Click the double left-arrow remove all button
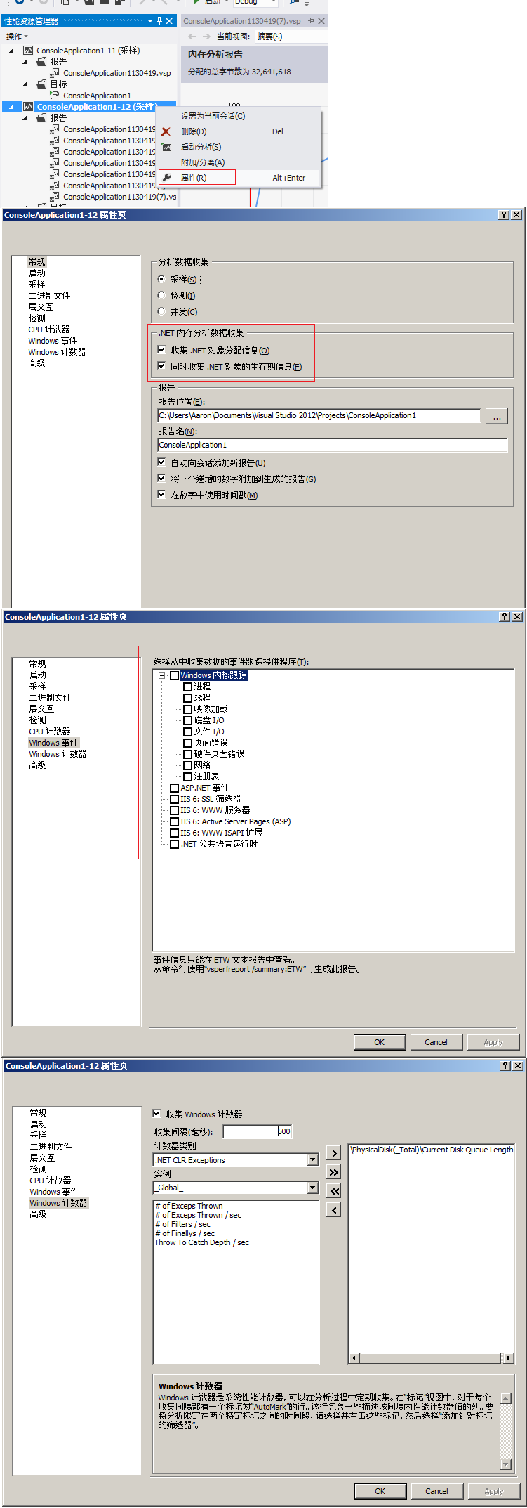The height and width of the screenshot is (1508, 527). point(334,1191)
